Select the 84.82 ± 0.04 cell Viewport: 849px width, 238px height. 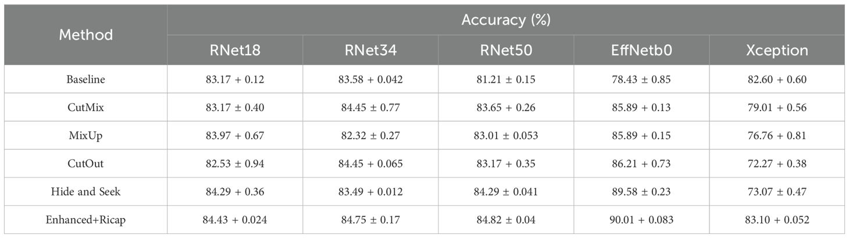point(506,220)
